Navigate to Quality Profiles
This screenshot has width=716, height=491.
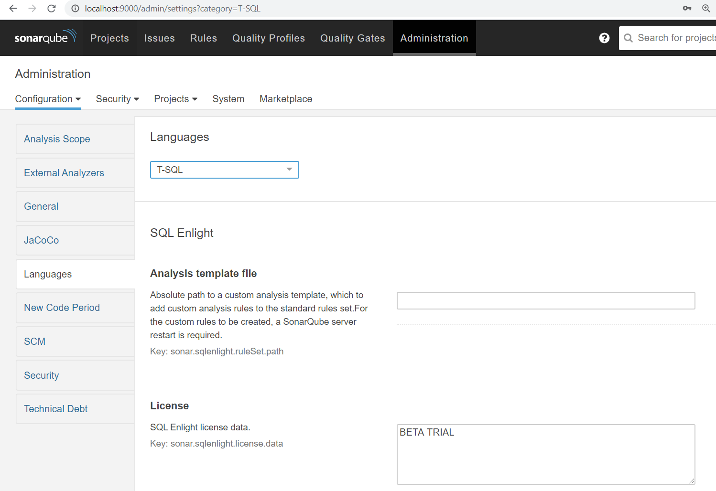[269, 38]
